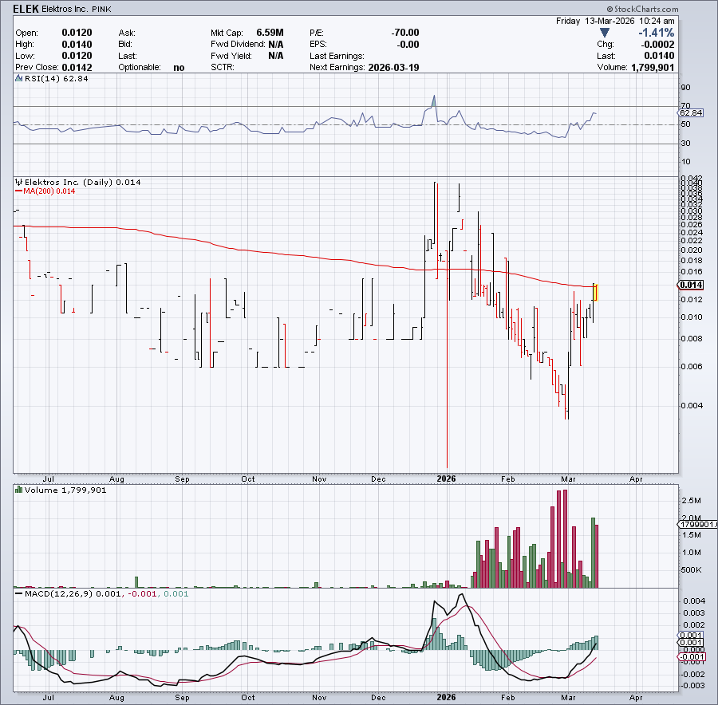This screenshot has width=718, height=705.
Task: Click the Open value 0.0120
Action: click(x=77, y=33)
